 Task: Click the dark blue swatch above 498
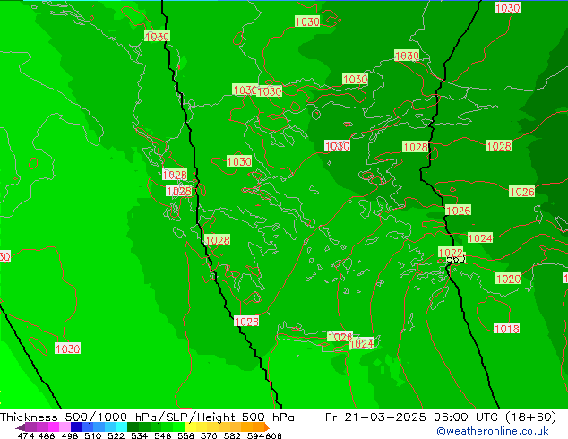coord(76,427)
